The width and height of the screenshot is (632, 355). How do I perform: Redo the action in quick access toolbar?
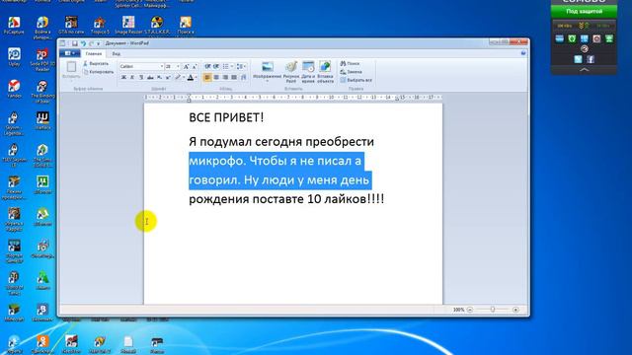[91, 43]
